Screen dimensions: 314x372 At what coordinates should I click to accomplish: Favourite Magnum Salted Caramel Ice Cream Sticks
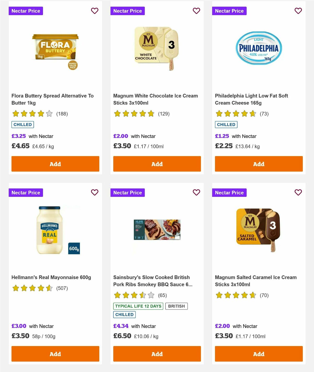298,192
